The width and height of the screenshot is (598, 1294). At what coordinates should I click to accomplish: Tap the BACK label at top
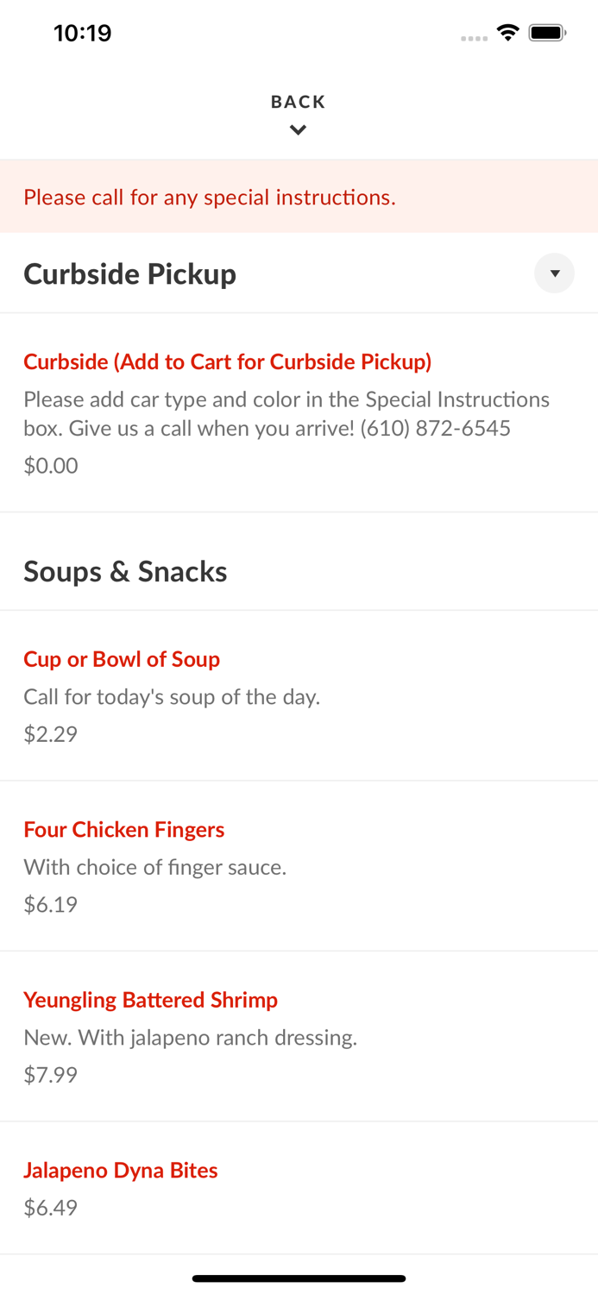pyautogui.click(x=298, y=102)
